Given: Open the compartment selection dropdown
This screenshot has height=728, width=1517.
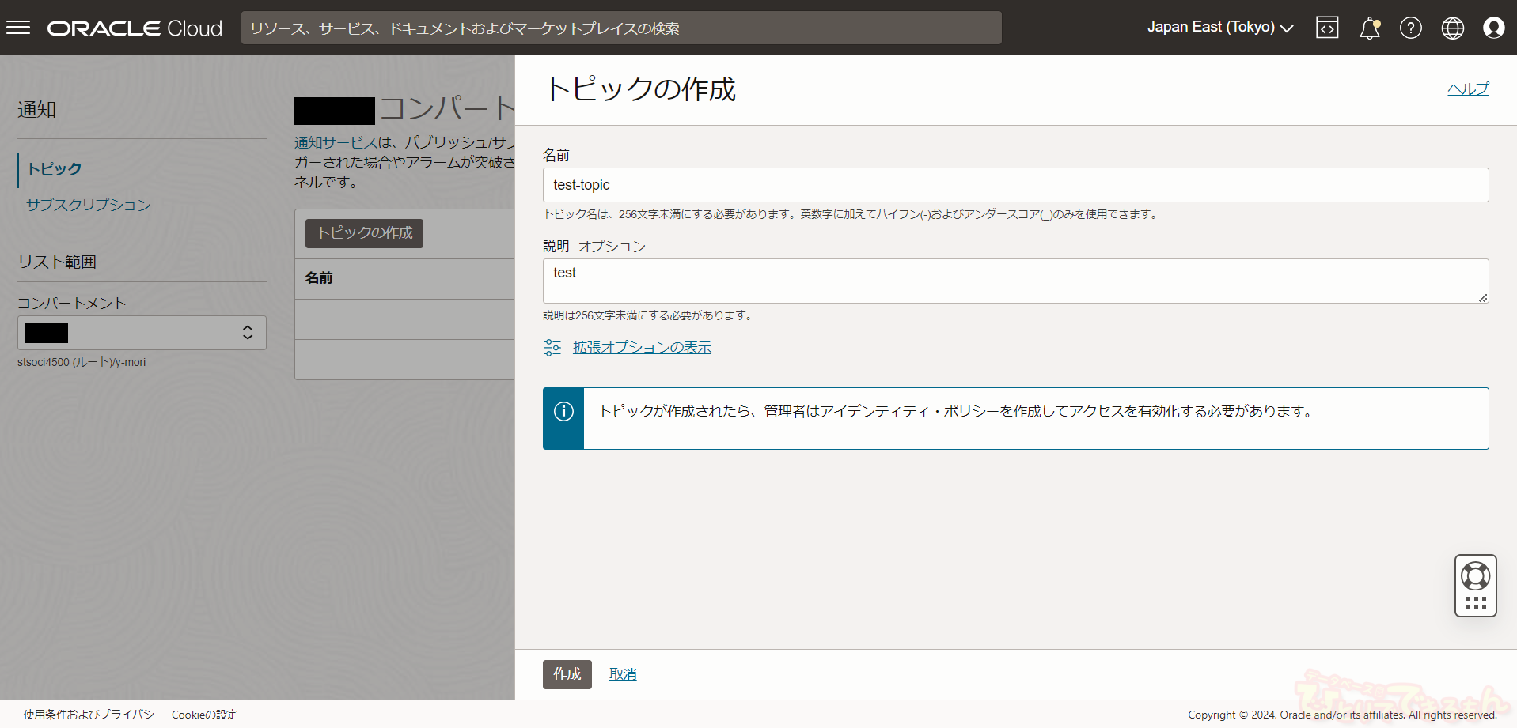Looking at the screenshot, I should (x=142, y=333).
